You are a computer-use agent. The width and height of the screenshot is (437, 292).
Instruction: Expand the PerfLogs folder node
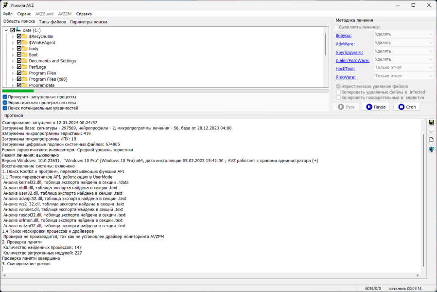13,67
